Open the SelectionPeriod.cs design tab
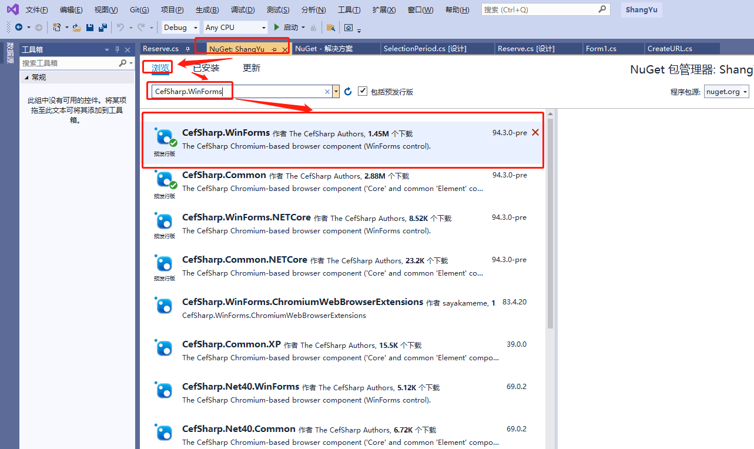Image resolution: width=754 pixels, height=449 pixels. [x=437, y=49]
